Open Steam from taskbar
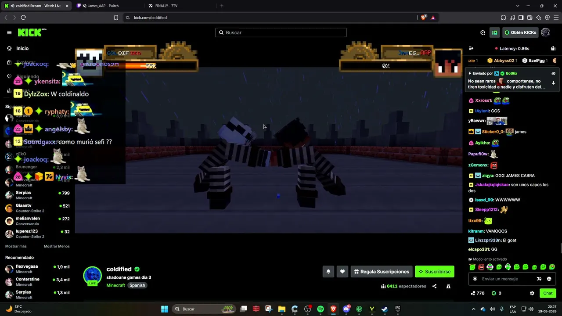562x316 pixels. [385, 309]
